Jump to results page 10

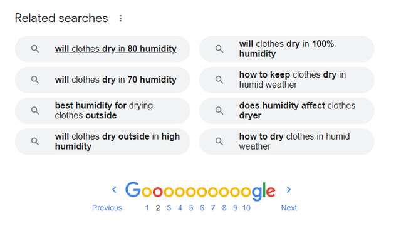[x=246, y=208]
